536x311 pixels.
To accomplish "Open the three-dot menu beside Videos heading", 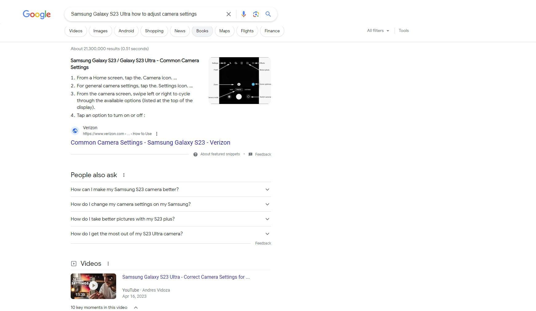I will pyautogui.click(x=108, y=264).
